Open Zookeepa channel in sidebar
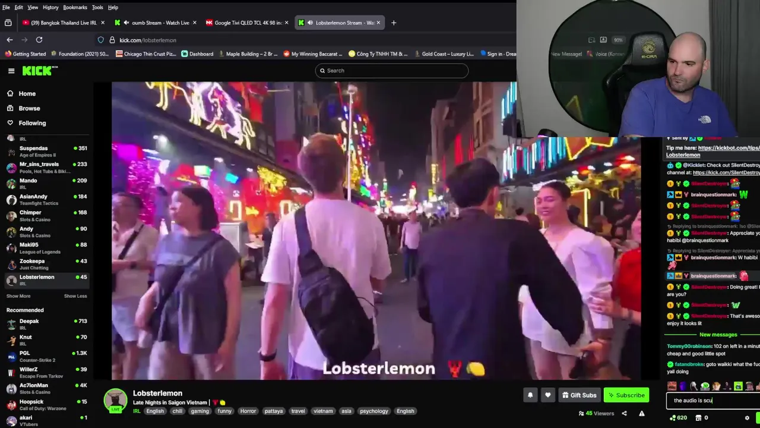The height and width of the screenshot is (428, 760). point(46,264)
